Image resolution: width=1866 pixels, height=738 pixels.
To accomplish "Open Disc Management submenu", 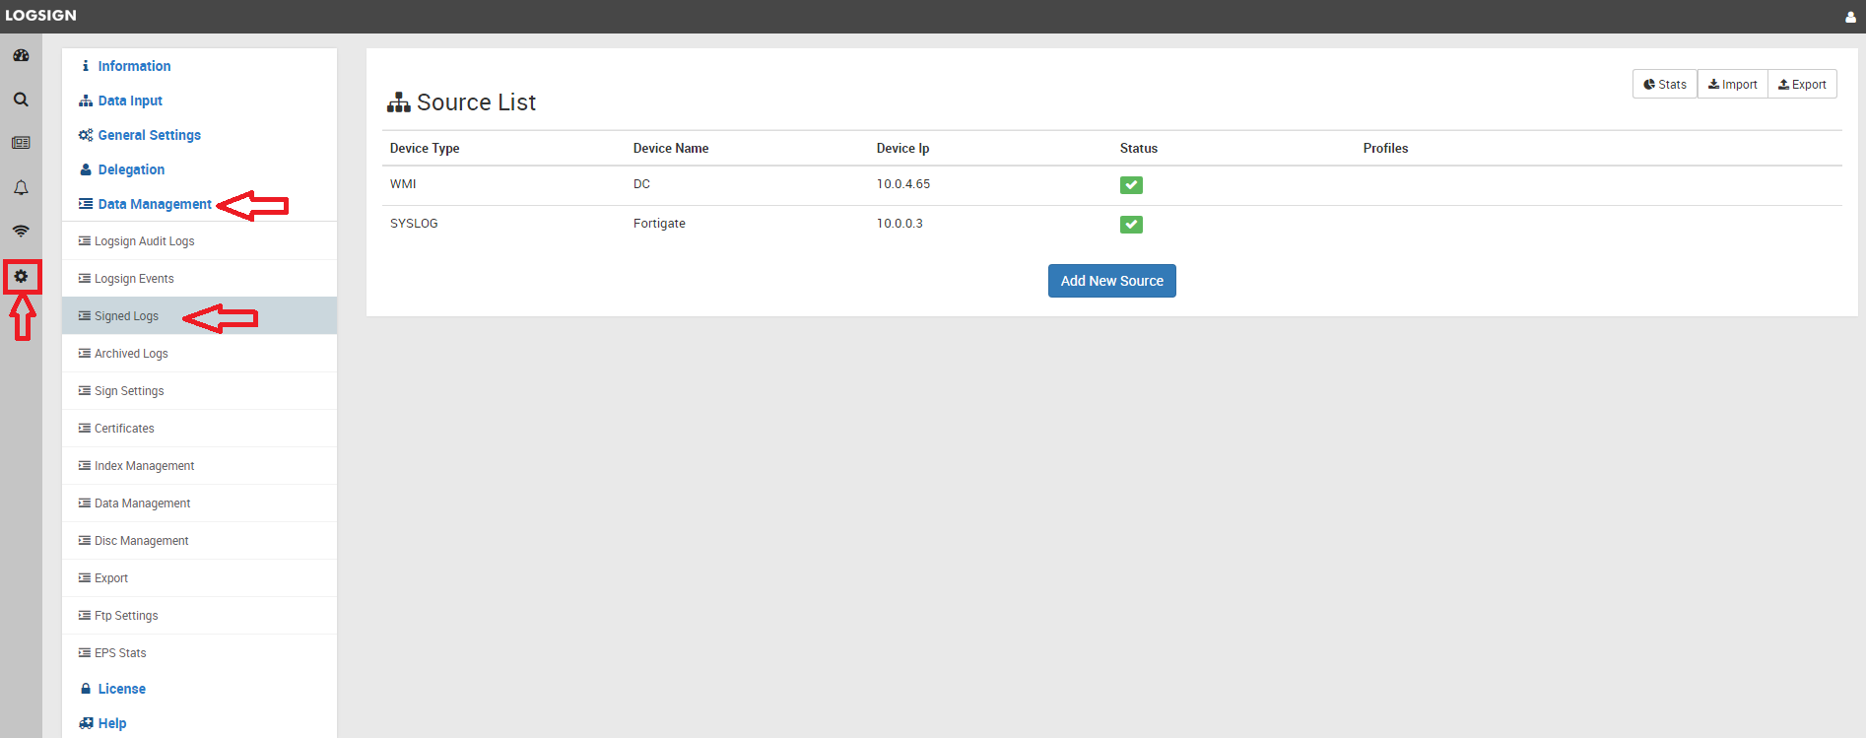I will (x=199, y=541).
